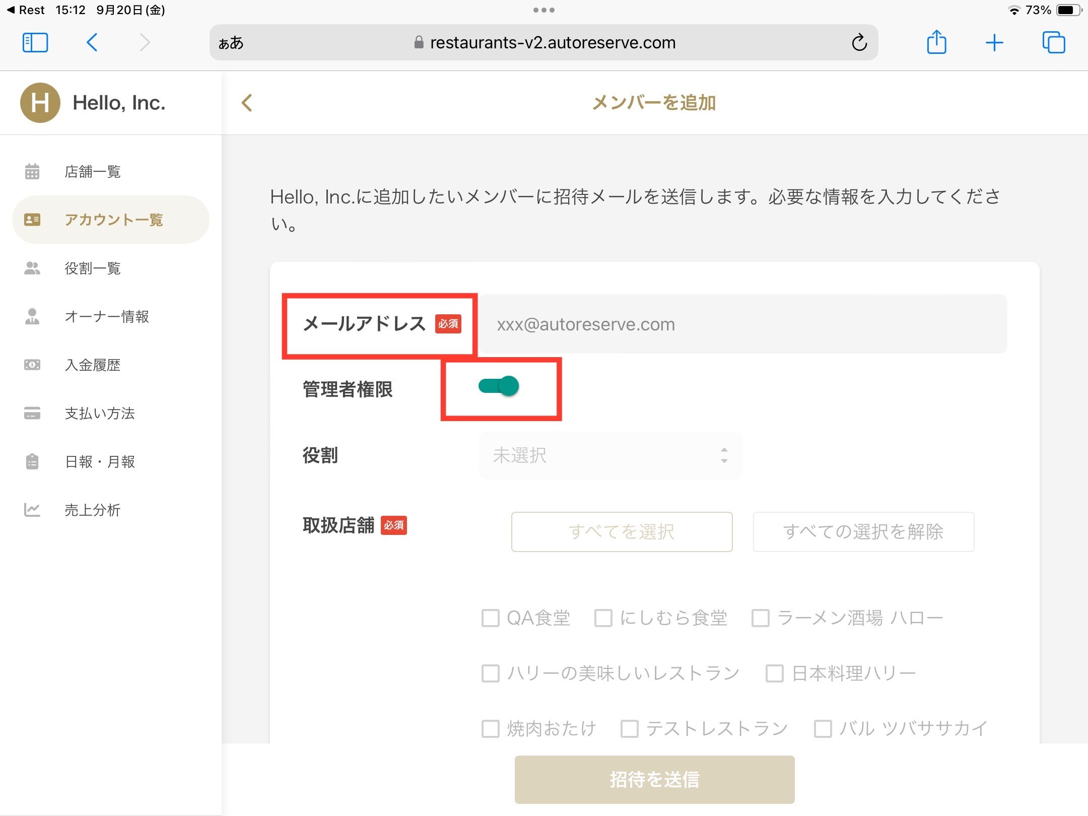Click the すべてを選択 button
This screenshot has width=1088, height=816.
click(622, 532)
